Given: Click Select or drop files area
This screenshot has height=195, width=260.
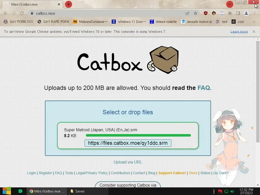Looking at the screenshot, I should [x=128, y=112].
